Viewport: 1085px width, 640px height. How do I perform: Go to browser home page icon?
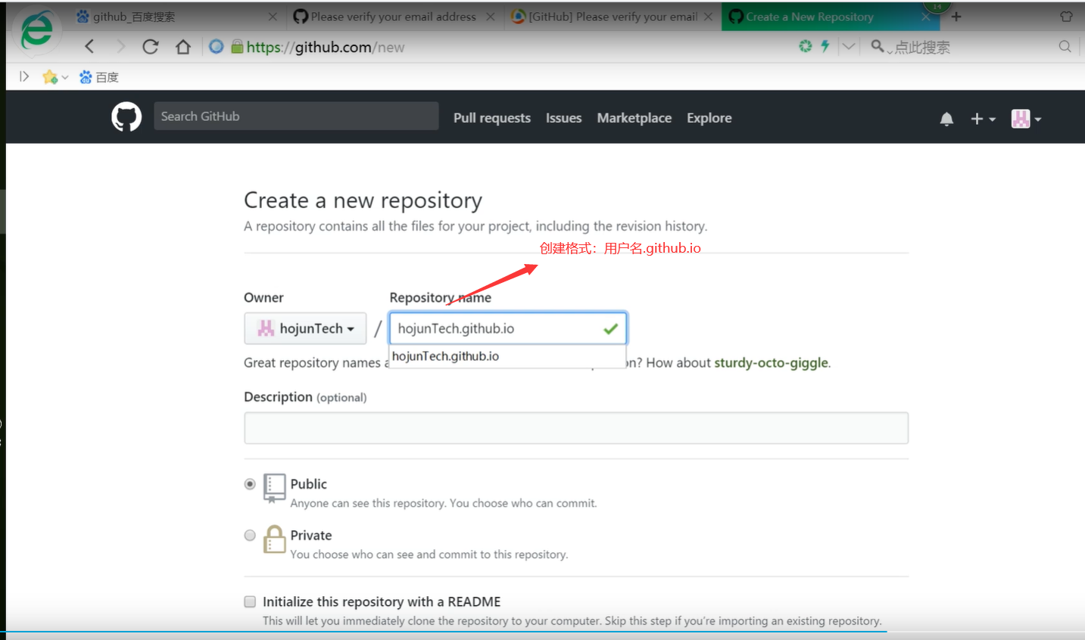point(183,47)
